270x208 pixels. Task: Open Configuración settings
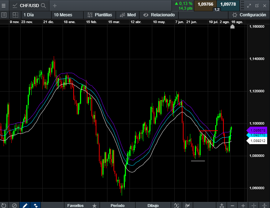(x=249, y=15)
